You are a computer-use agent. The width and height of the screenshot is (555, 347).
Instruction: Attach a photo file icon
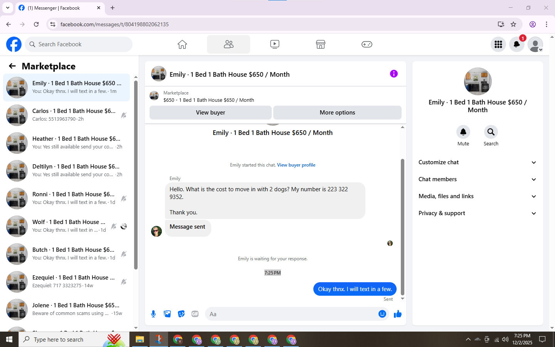click(x=167, y=314)
